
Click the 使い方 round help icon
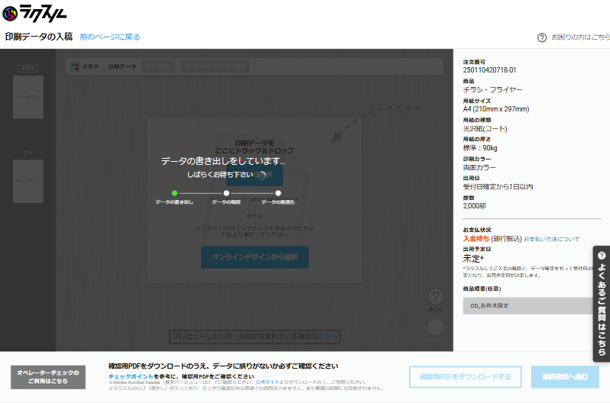click(x=435, y=297)
